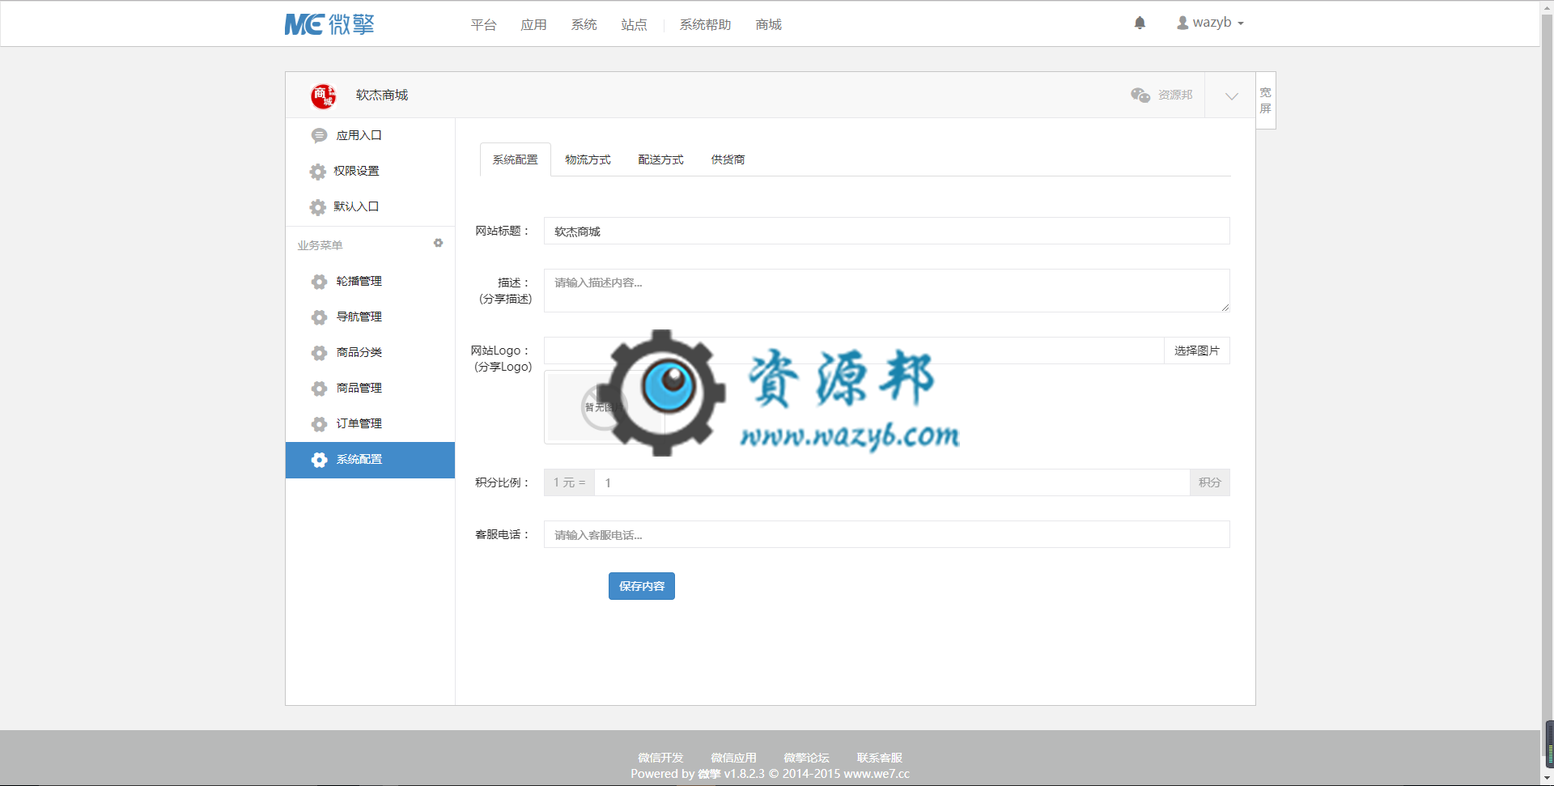
Task: Toggle the 宽屏 wide-screen mode
Action: point(1266,100)
